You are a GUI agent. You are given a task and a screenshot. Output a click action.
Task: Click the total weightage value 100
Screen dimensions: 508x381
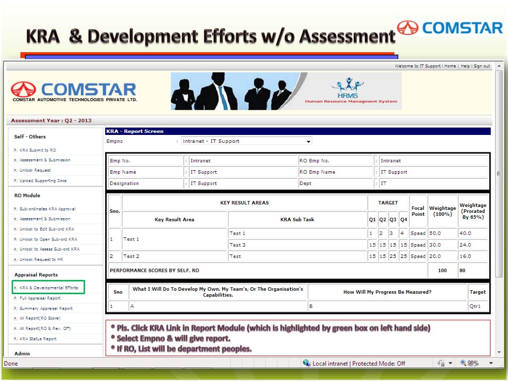443,270
